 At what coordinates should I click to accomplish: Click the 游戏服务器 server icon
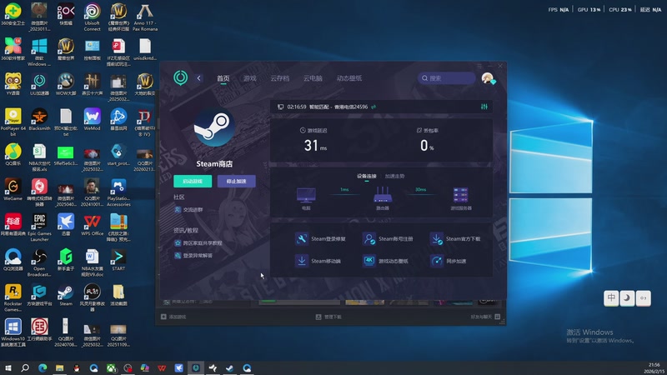click(461, 195)
